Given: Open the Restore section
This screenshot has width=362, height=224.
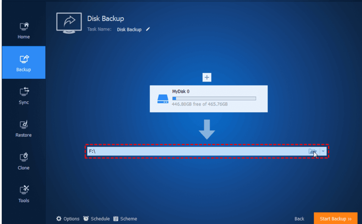Looking at the screenshot, I should [24, 128].
